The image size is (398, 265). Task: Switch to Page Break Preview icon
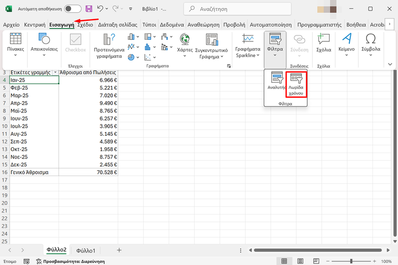click(316, 261)
